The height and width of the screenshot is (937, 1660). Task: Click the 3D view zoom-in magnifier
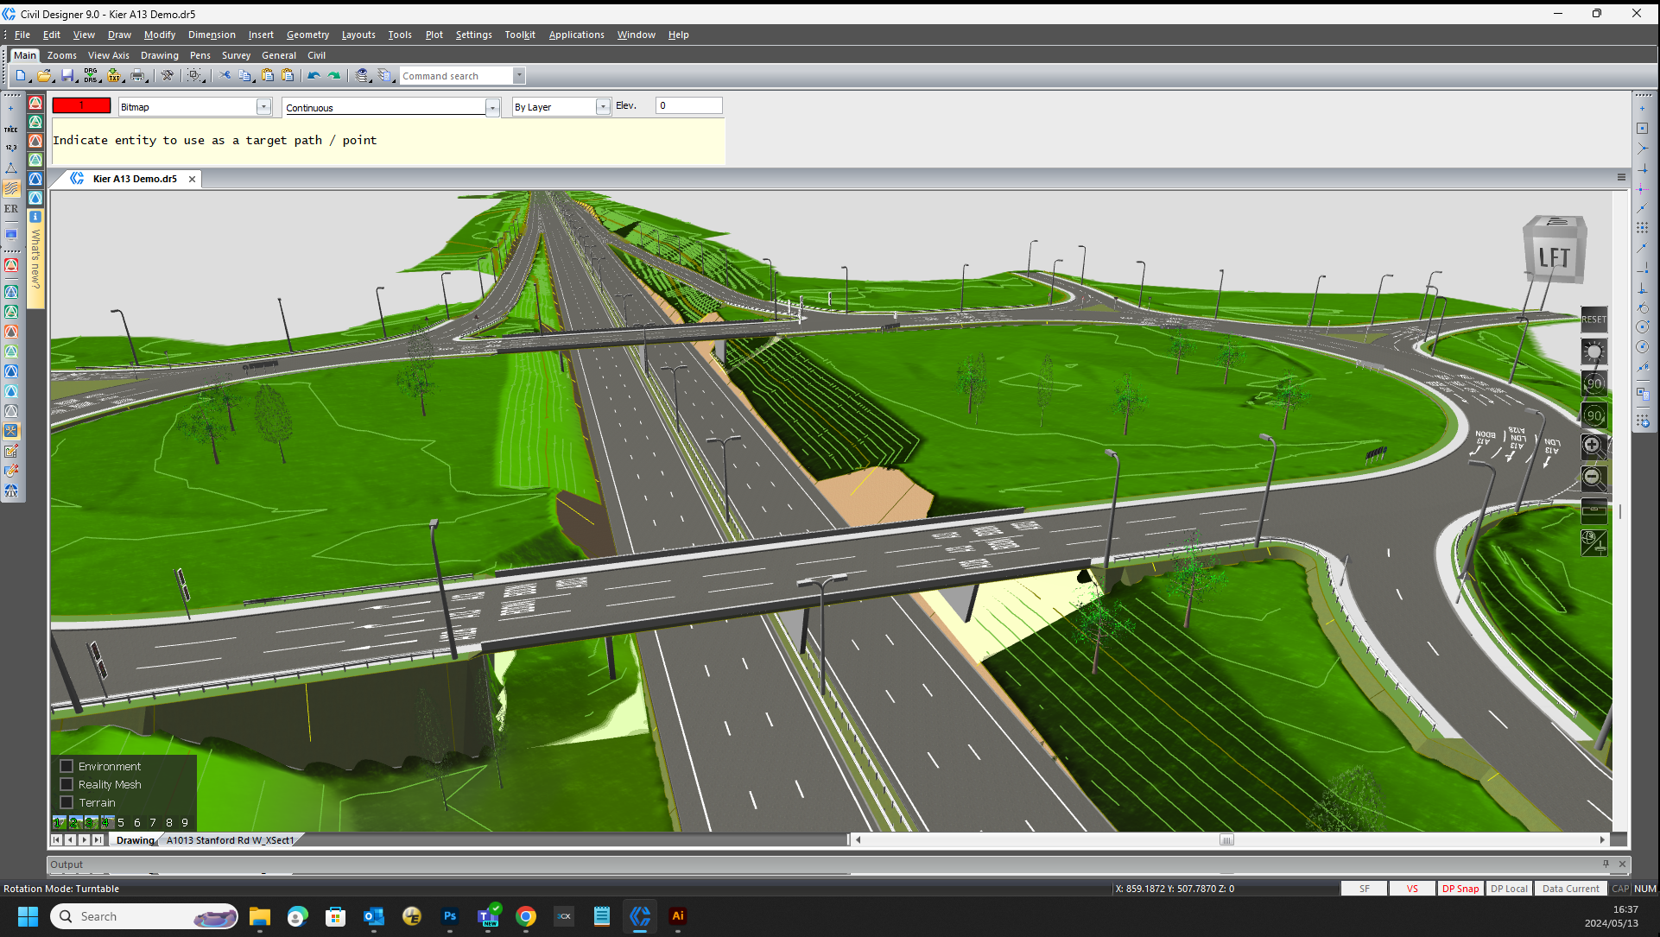(x=1593, y=446)
